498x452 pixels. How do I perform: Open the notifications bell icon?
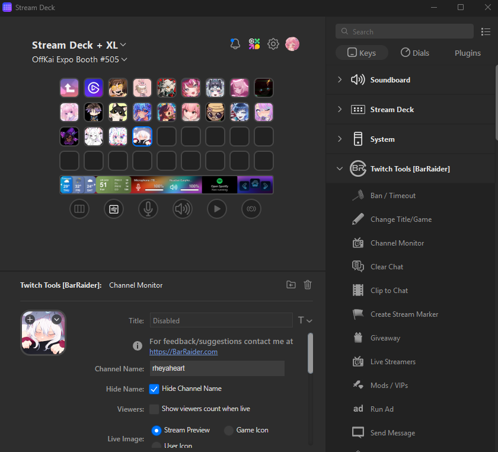pyautogui.click(x=235, y=44)
